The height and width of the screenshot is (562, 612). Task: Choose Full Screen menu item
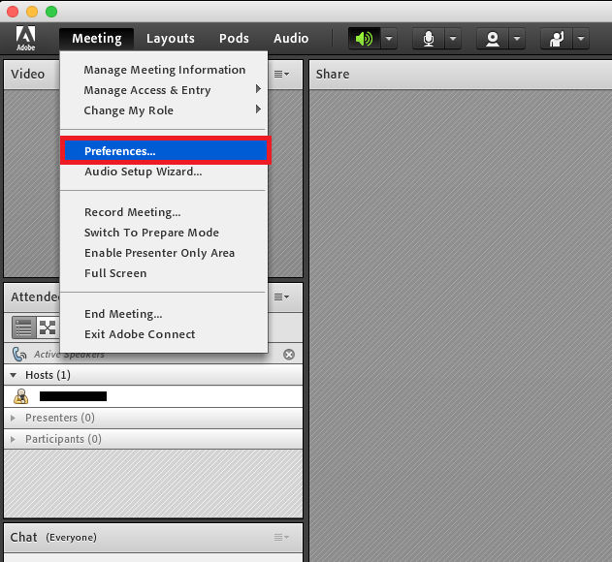(164, 273)
